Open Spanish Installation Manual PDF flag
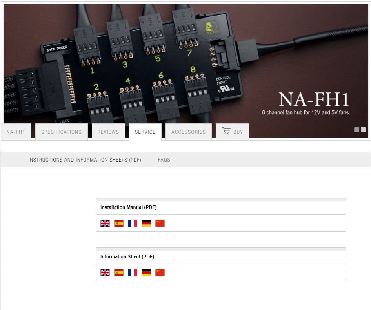The image size is (371, 310). coord(119,223)
